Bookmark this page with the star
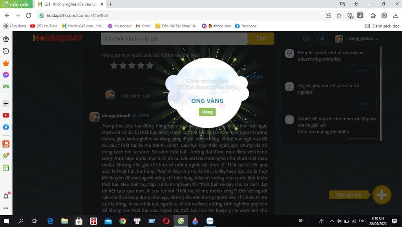The width and height of the screenshot is (402, 227). (x=339, y=15)
